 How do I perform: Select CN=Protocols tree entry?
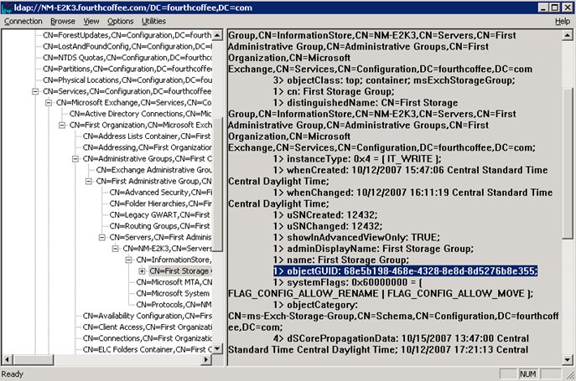coord(174,305)
